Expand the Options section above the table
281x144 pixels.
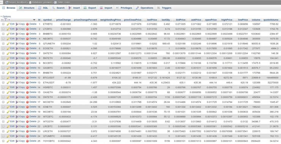tap(6, 16)
